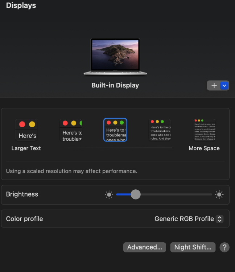The width and height of the screenshot is (235, 272).
Task: Pick the fourth scaled resolution option
Action: (x=160, y=130)
